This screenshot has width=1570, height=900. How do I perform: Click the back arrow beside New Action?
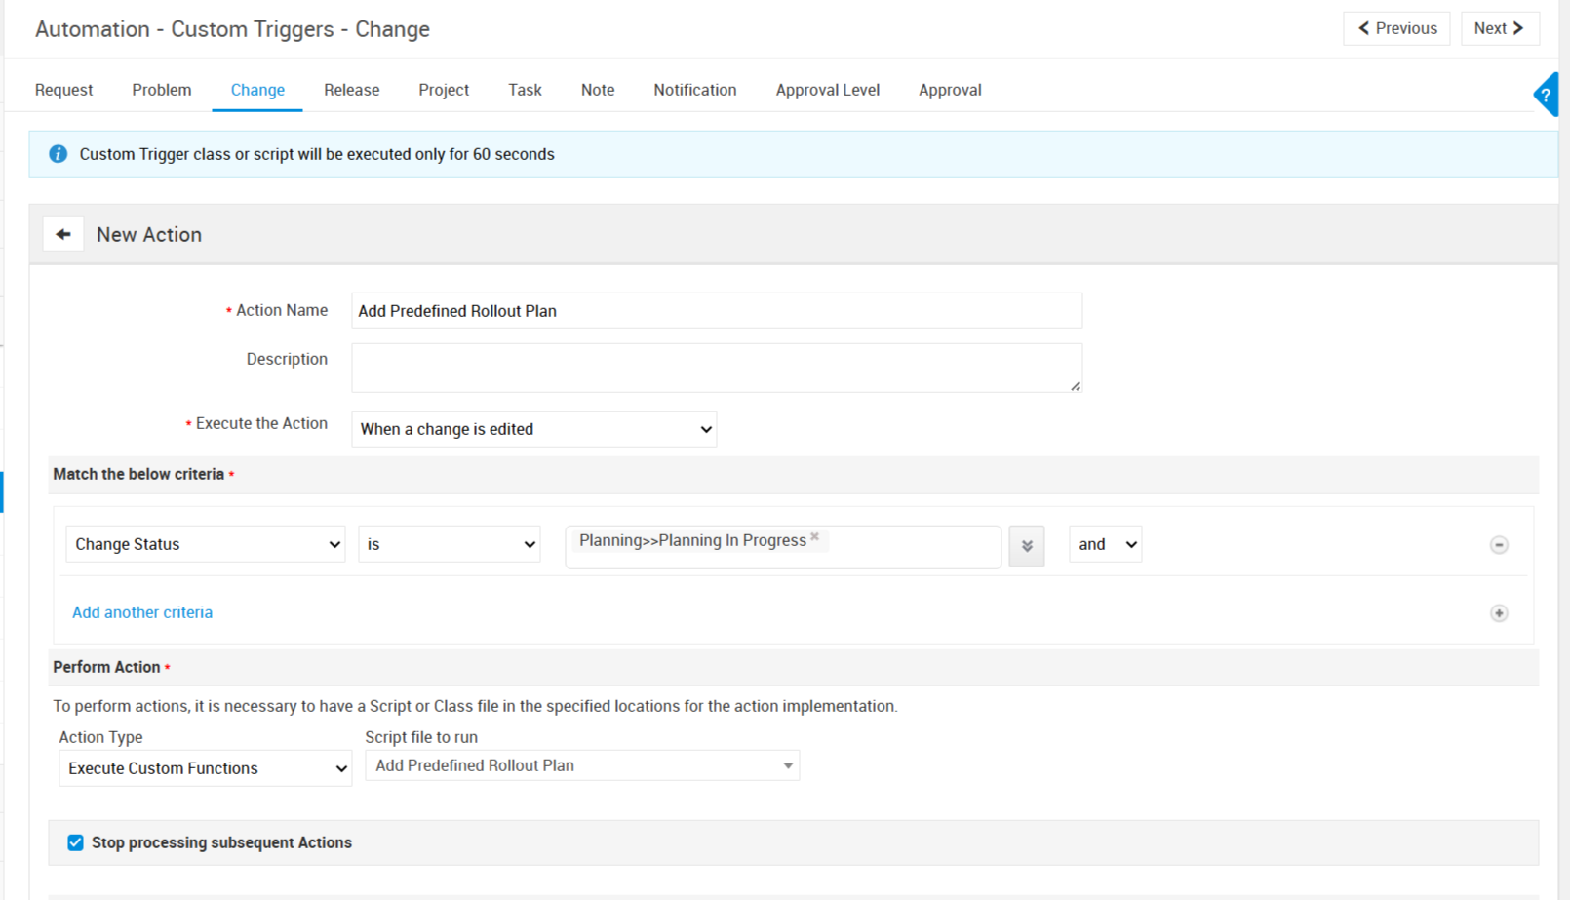click(63, 235)
